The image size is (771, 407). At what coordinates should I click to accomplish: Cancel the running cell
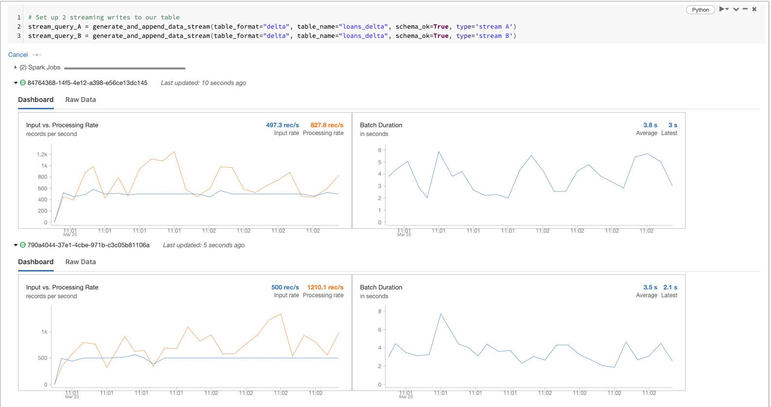[x=18, y=54]
